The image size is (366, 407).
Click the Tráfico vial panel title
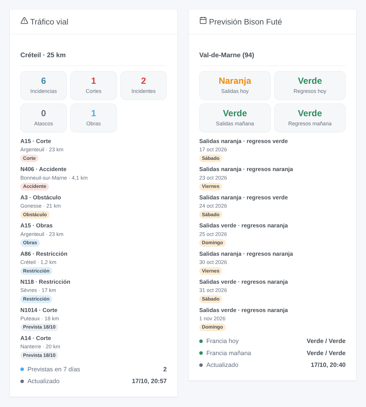(x=49, y=22)
